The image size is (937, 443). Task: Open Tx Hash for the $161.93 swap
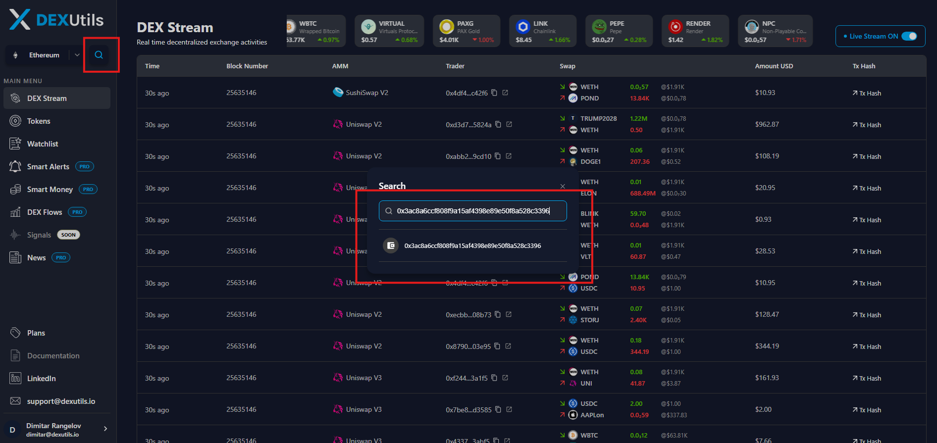pyautogui.click(x=867, y=378)
